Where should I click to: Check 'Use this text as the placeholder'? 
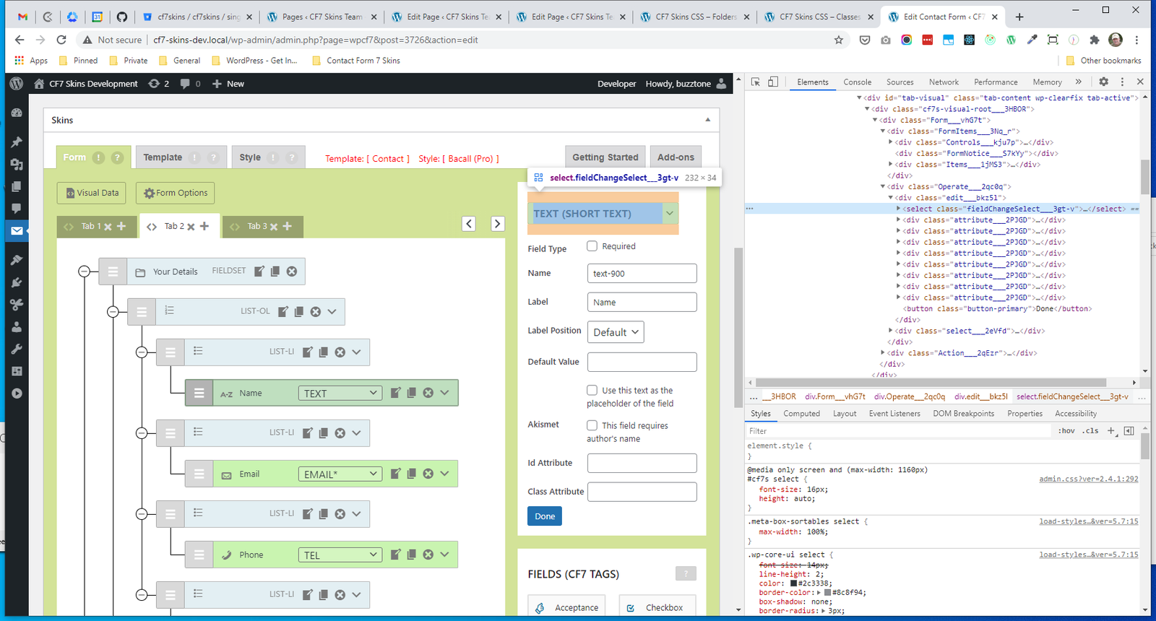(592, 390)
